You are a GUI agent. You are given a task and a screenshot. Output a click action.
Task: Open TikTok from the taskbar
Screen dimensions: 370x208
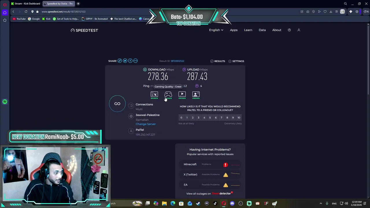click(x=215, y=203)
